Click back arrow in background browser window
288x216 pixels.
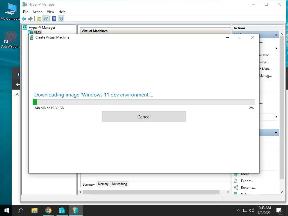[18, 84]
